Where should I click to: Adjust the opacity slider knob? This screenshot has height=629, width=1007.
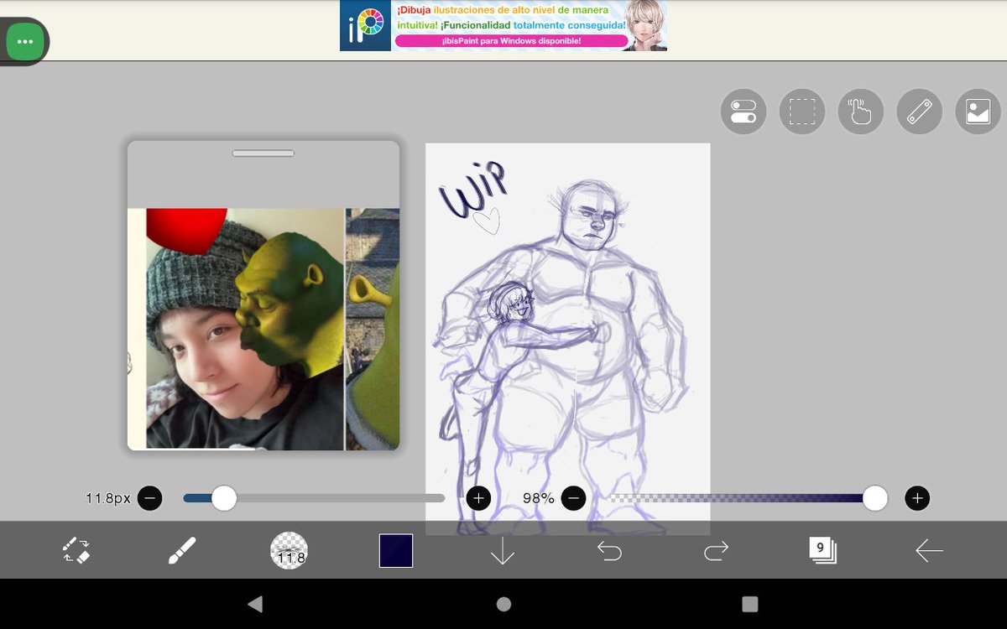tap(875, 498)
